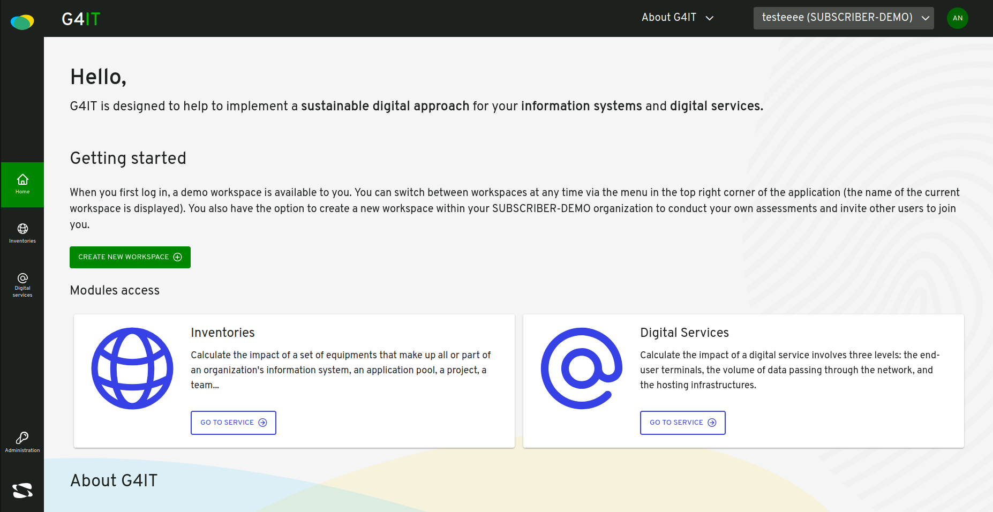Open Inventories from the sidebar globe icon
993x512 pixels.
click(x=22, y=234)
